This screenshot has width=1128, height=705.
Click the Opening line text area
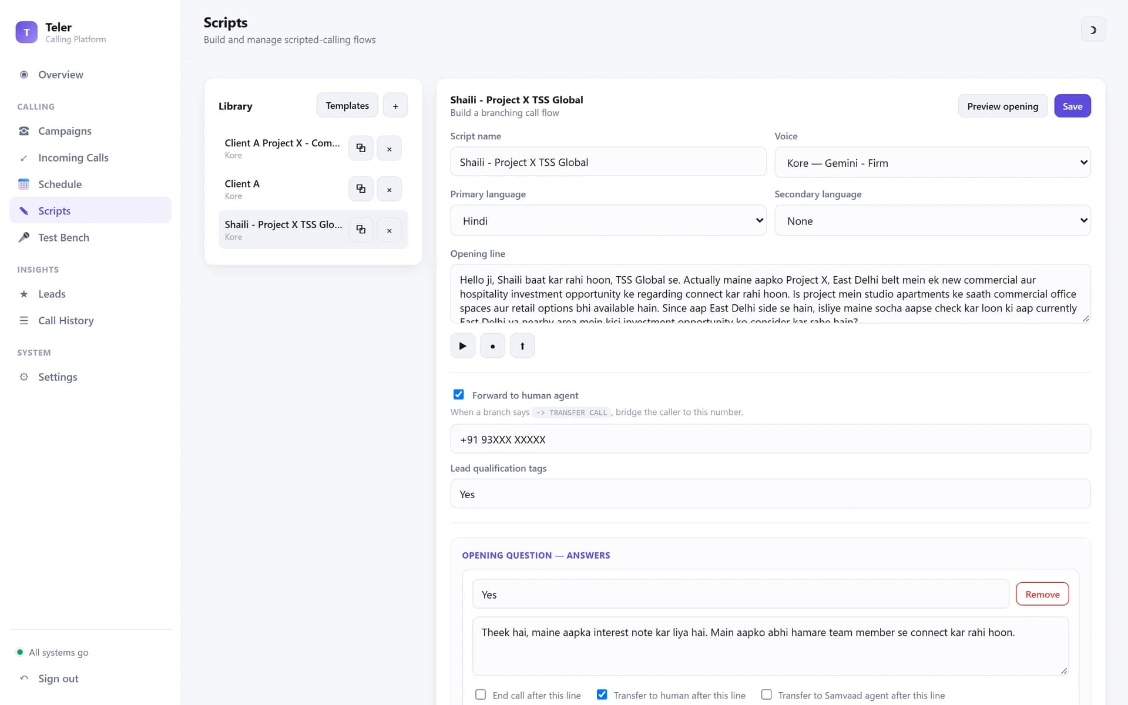[770, 294]
